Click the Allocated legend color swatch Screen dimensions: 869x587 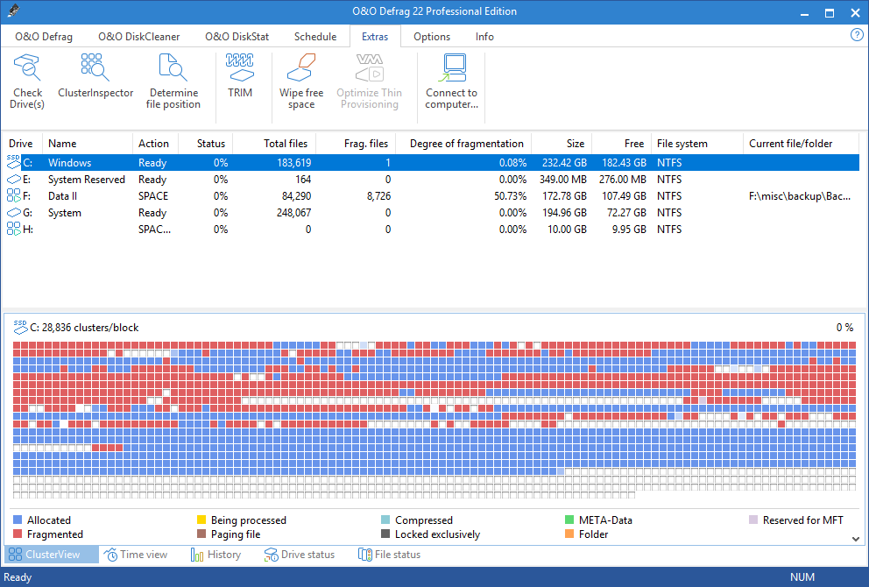coord(18,520)
